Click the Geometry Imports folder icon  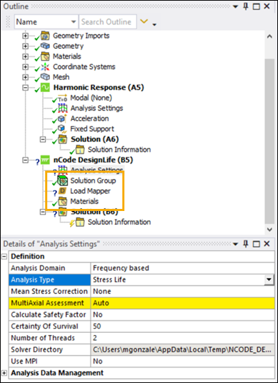point(45,36)
